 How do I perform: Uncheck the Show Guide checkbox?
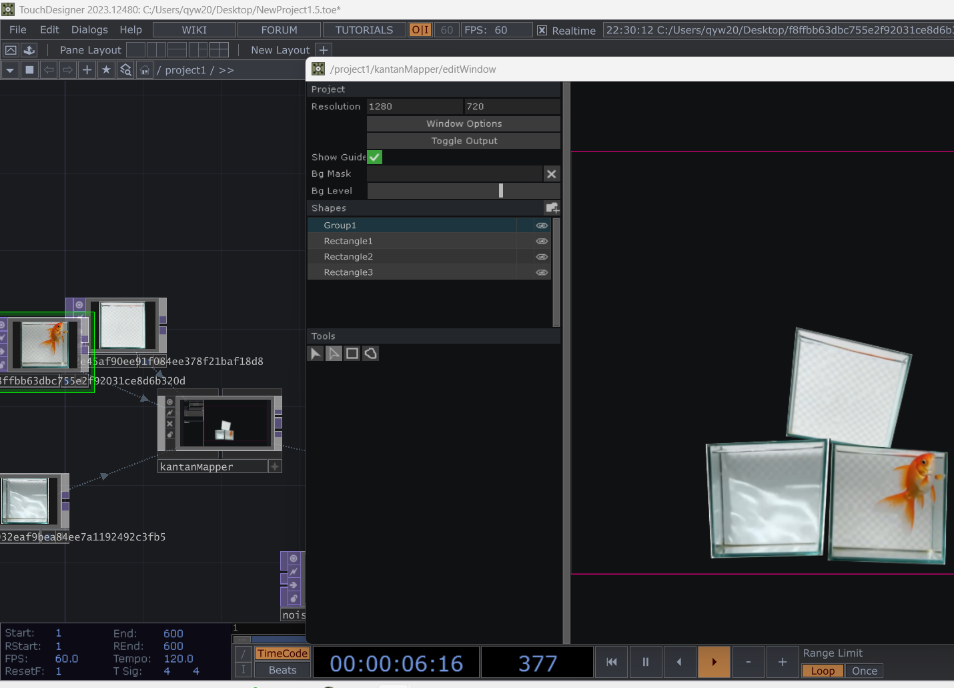374,157
